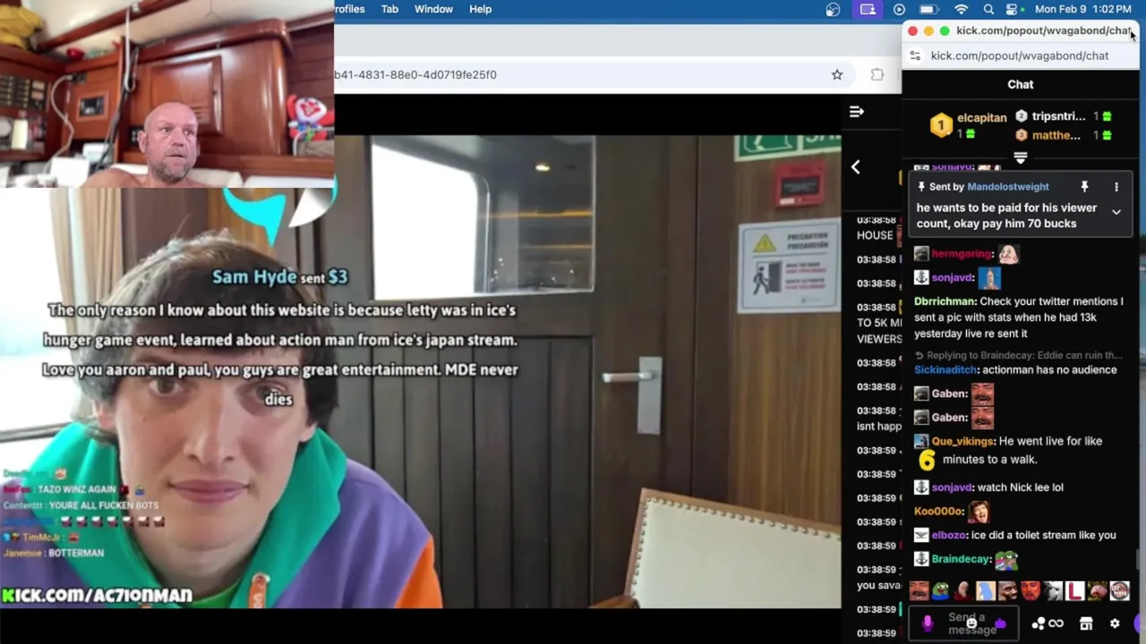Open the Tab menu in menu bar
This screenshot has width=1146, height=644.
tap(389, 9)
